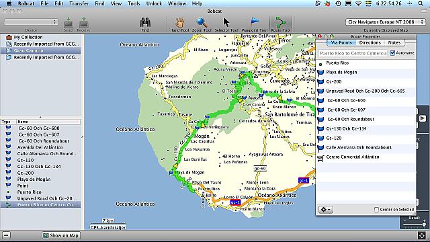Open the Transfer menu

click(79, 3)
